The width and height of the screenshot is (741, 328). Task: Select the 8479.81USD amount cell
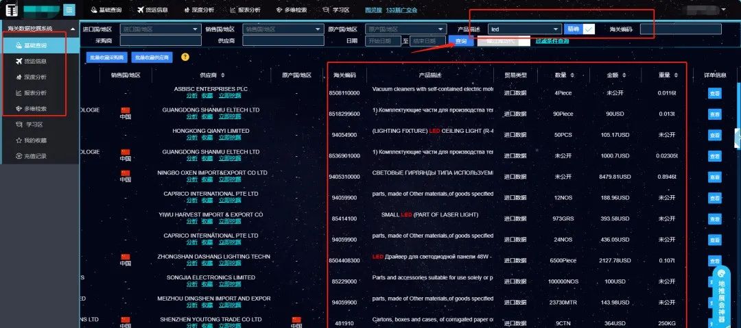click(615, 177)
